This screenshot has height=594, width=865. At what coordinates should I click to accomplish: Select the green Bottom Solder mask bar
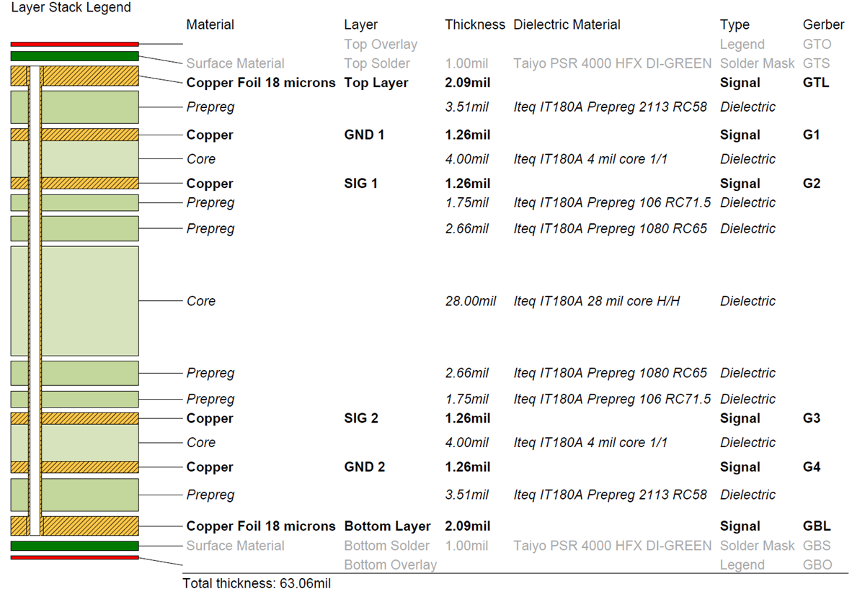tap(74, 546)
